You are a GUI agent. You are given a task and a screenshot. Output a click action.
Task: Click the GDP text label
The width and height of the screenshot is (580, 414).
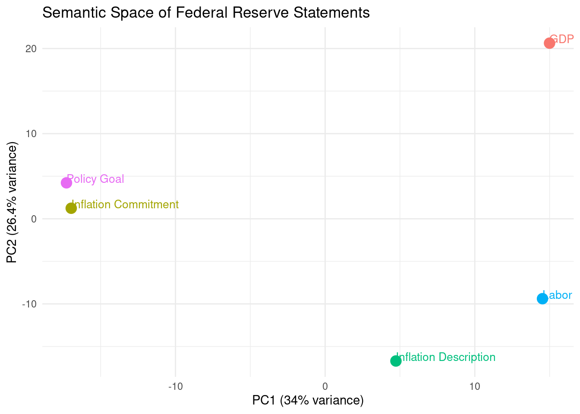click(562, 39)
